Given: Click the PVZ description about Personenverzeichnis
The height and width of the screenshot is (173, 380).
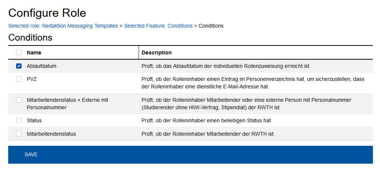Looking at the screenshot, I should coord(253,83).
